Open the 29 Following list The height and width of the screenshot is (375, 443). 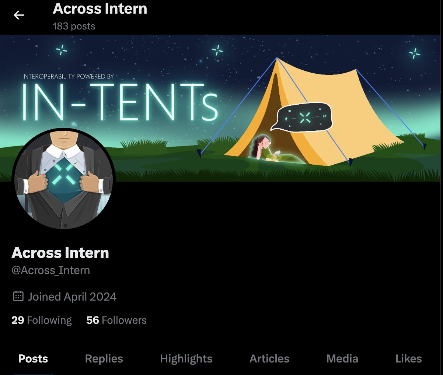(x=42, y=320)
